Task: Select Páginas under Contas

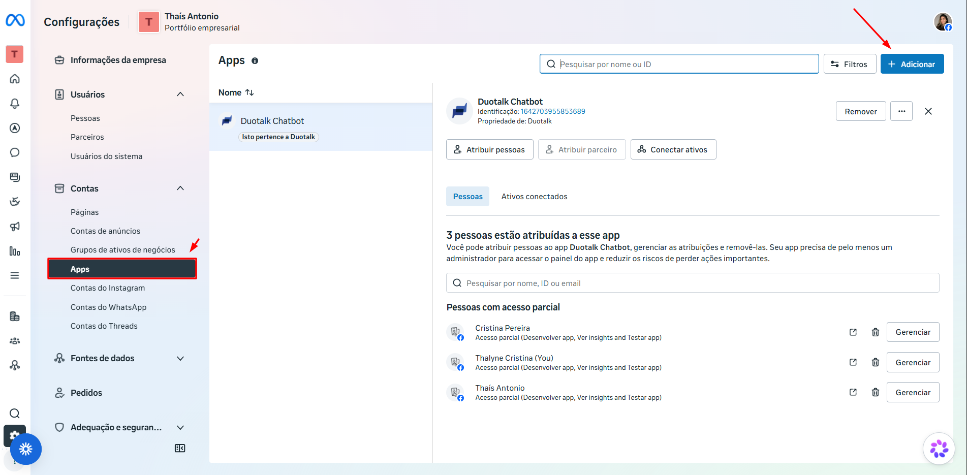Action: 85,212
